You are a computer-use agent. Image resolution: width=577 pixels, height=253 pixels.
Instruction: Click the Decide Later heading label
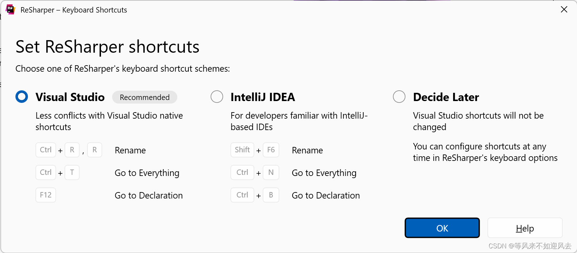point(446,97)
